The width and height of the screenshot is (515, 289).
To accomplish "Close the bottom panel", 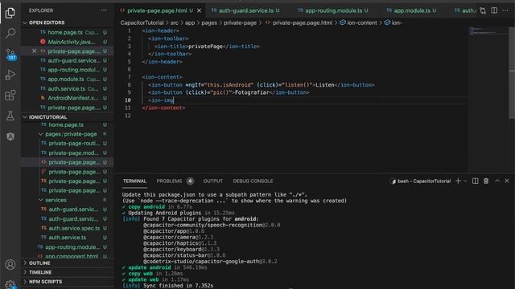I will pyautogui.click(x=507, y=181).
